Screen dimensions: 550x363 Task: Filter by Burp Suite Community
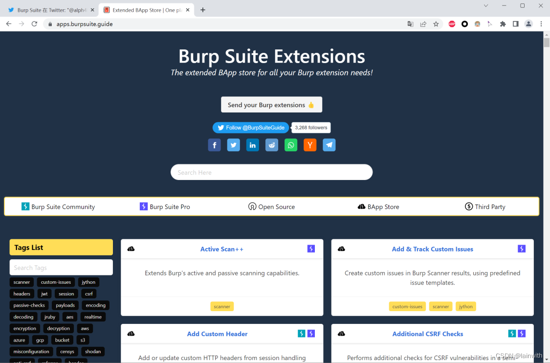pos(58,207)
